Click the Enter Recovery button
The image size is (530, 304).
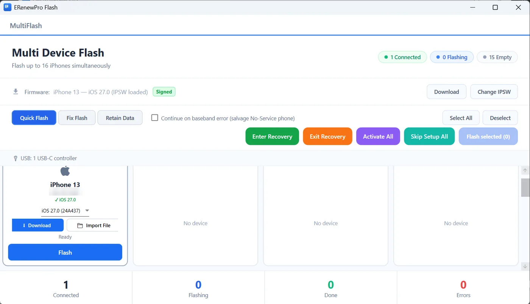[x=272, y=136]
